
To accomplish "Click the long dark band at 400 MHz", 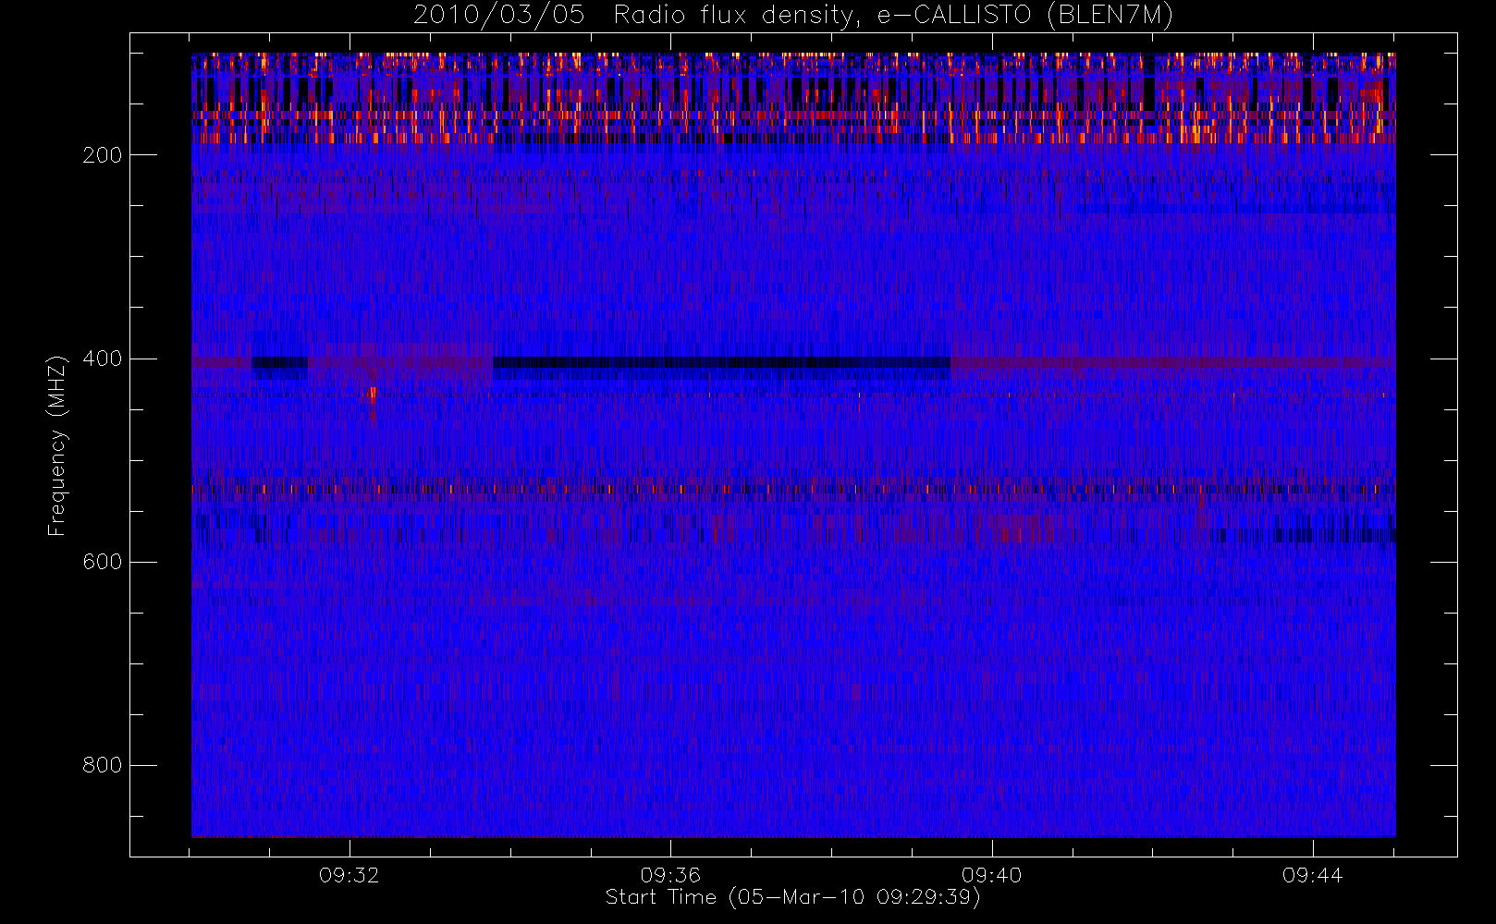I will coord(722,363).
